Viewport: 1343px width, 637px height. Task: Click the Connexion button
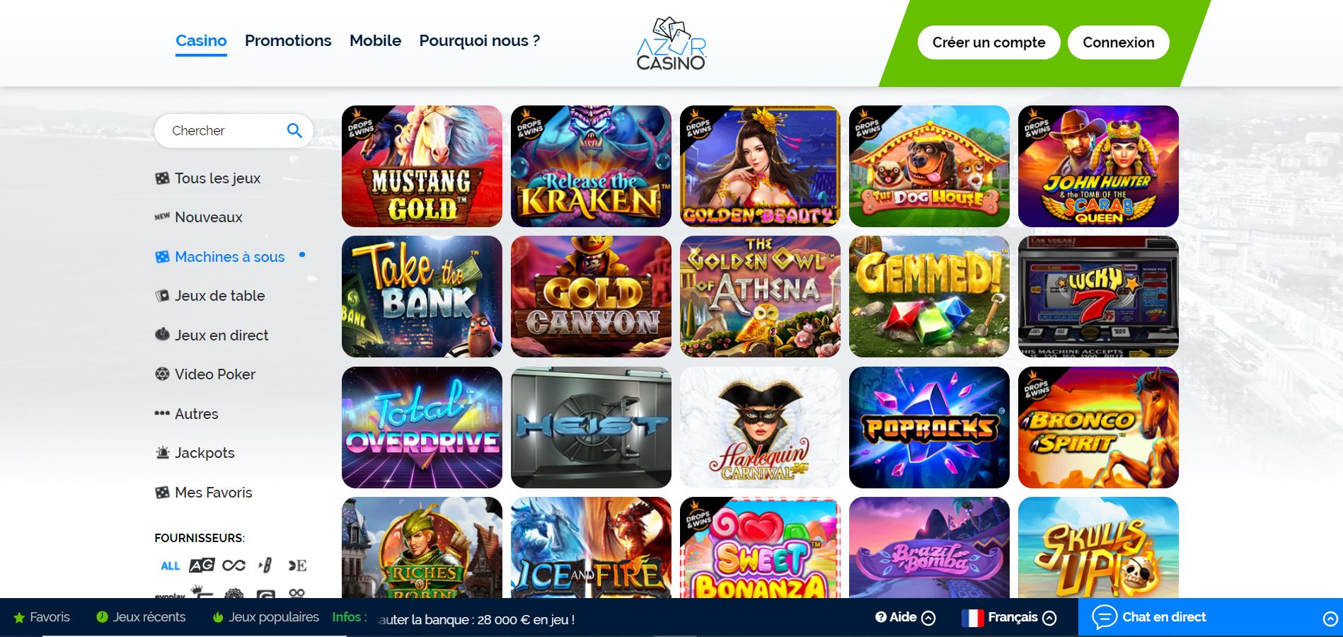point(1118,42)
